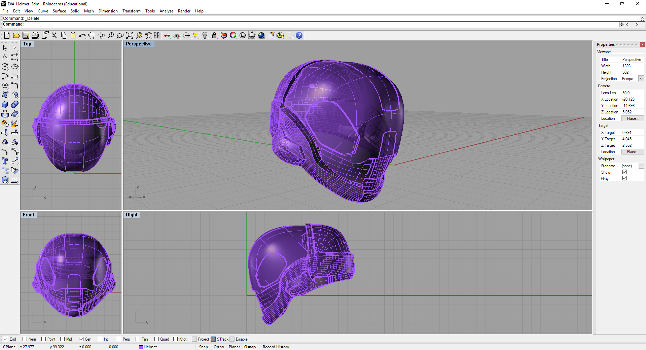Screen dimensions: 646x350
Task: Open the Transform menu
Action: click(x=131, y=11)
